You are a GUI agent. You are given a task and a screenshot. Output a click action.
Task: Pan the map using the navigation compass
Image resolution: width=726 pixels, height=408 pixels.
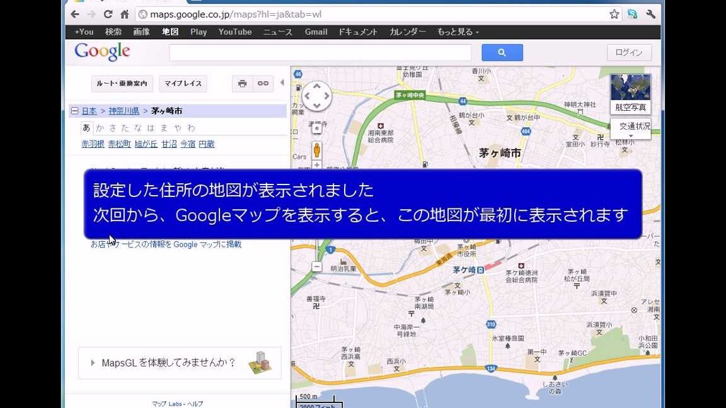[x=317, y=96]
